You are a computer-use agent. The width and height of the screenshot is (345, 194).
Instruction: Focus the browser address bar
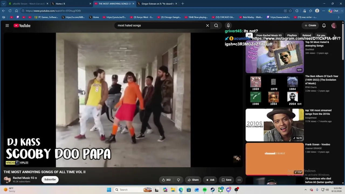(151, 11)
